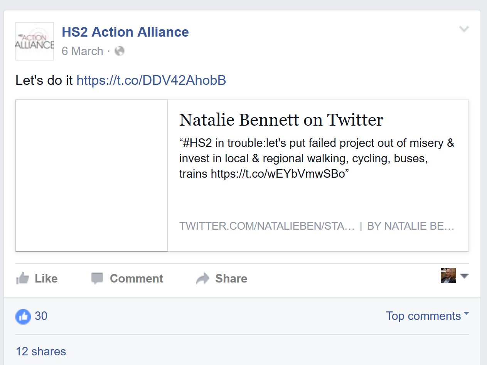Open the HS2 Action Alliance profile picture
This screenshot has height=365, width=487.
pyautogui.click(x=34, y=41)
